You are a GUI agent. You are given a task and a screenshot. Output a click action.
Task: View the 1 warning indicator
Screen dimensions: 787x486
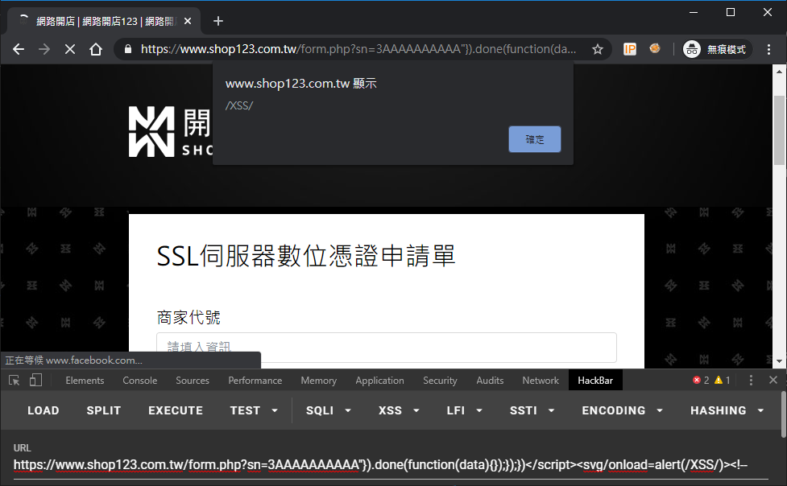[723, 380]
